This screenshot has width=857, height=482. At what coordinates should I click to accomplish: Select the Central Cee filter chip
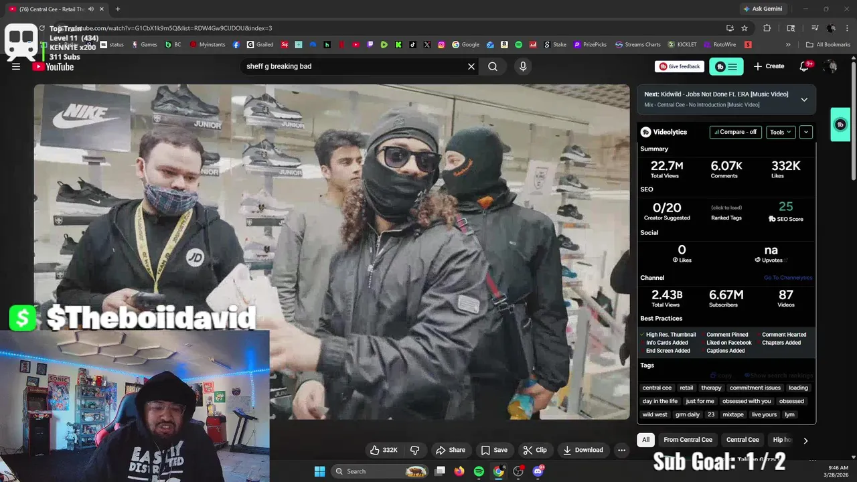pyautogui.click(x=743, y=440)
